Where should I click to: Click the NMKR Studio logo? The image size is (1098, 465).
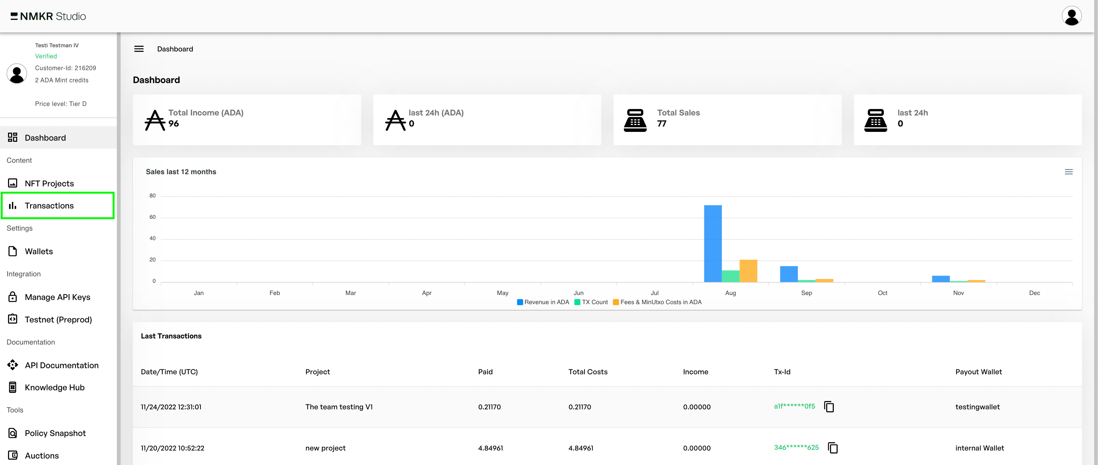(48, 16)
